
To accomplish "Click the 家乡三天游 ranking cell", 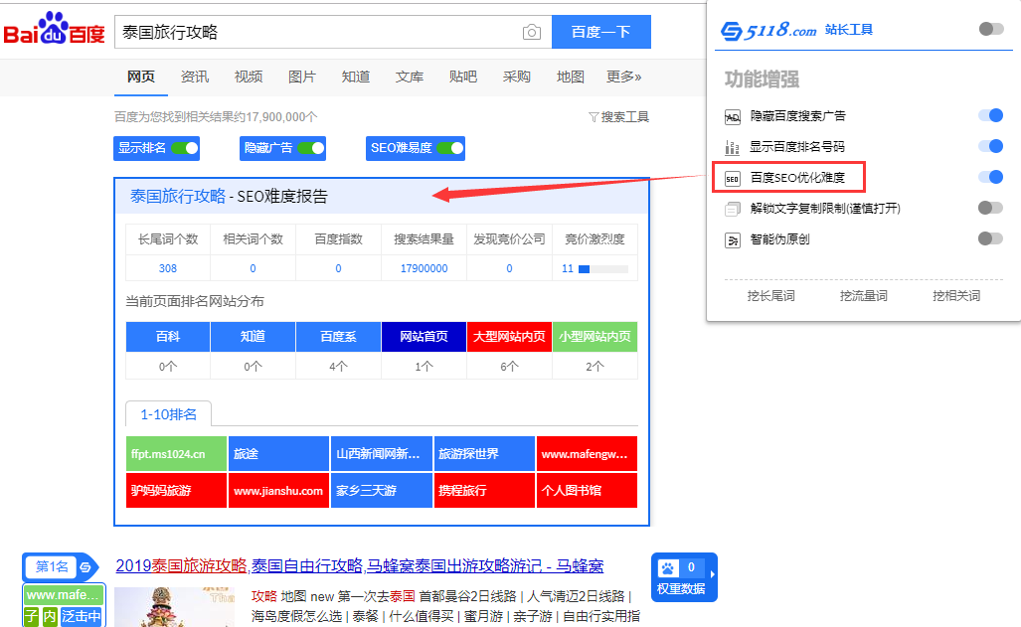I will (382, 490).
